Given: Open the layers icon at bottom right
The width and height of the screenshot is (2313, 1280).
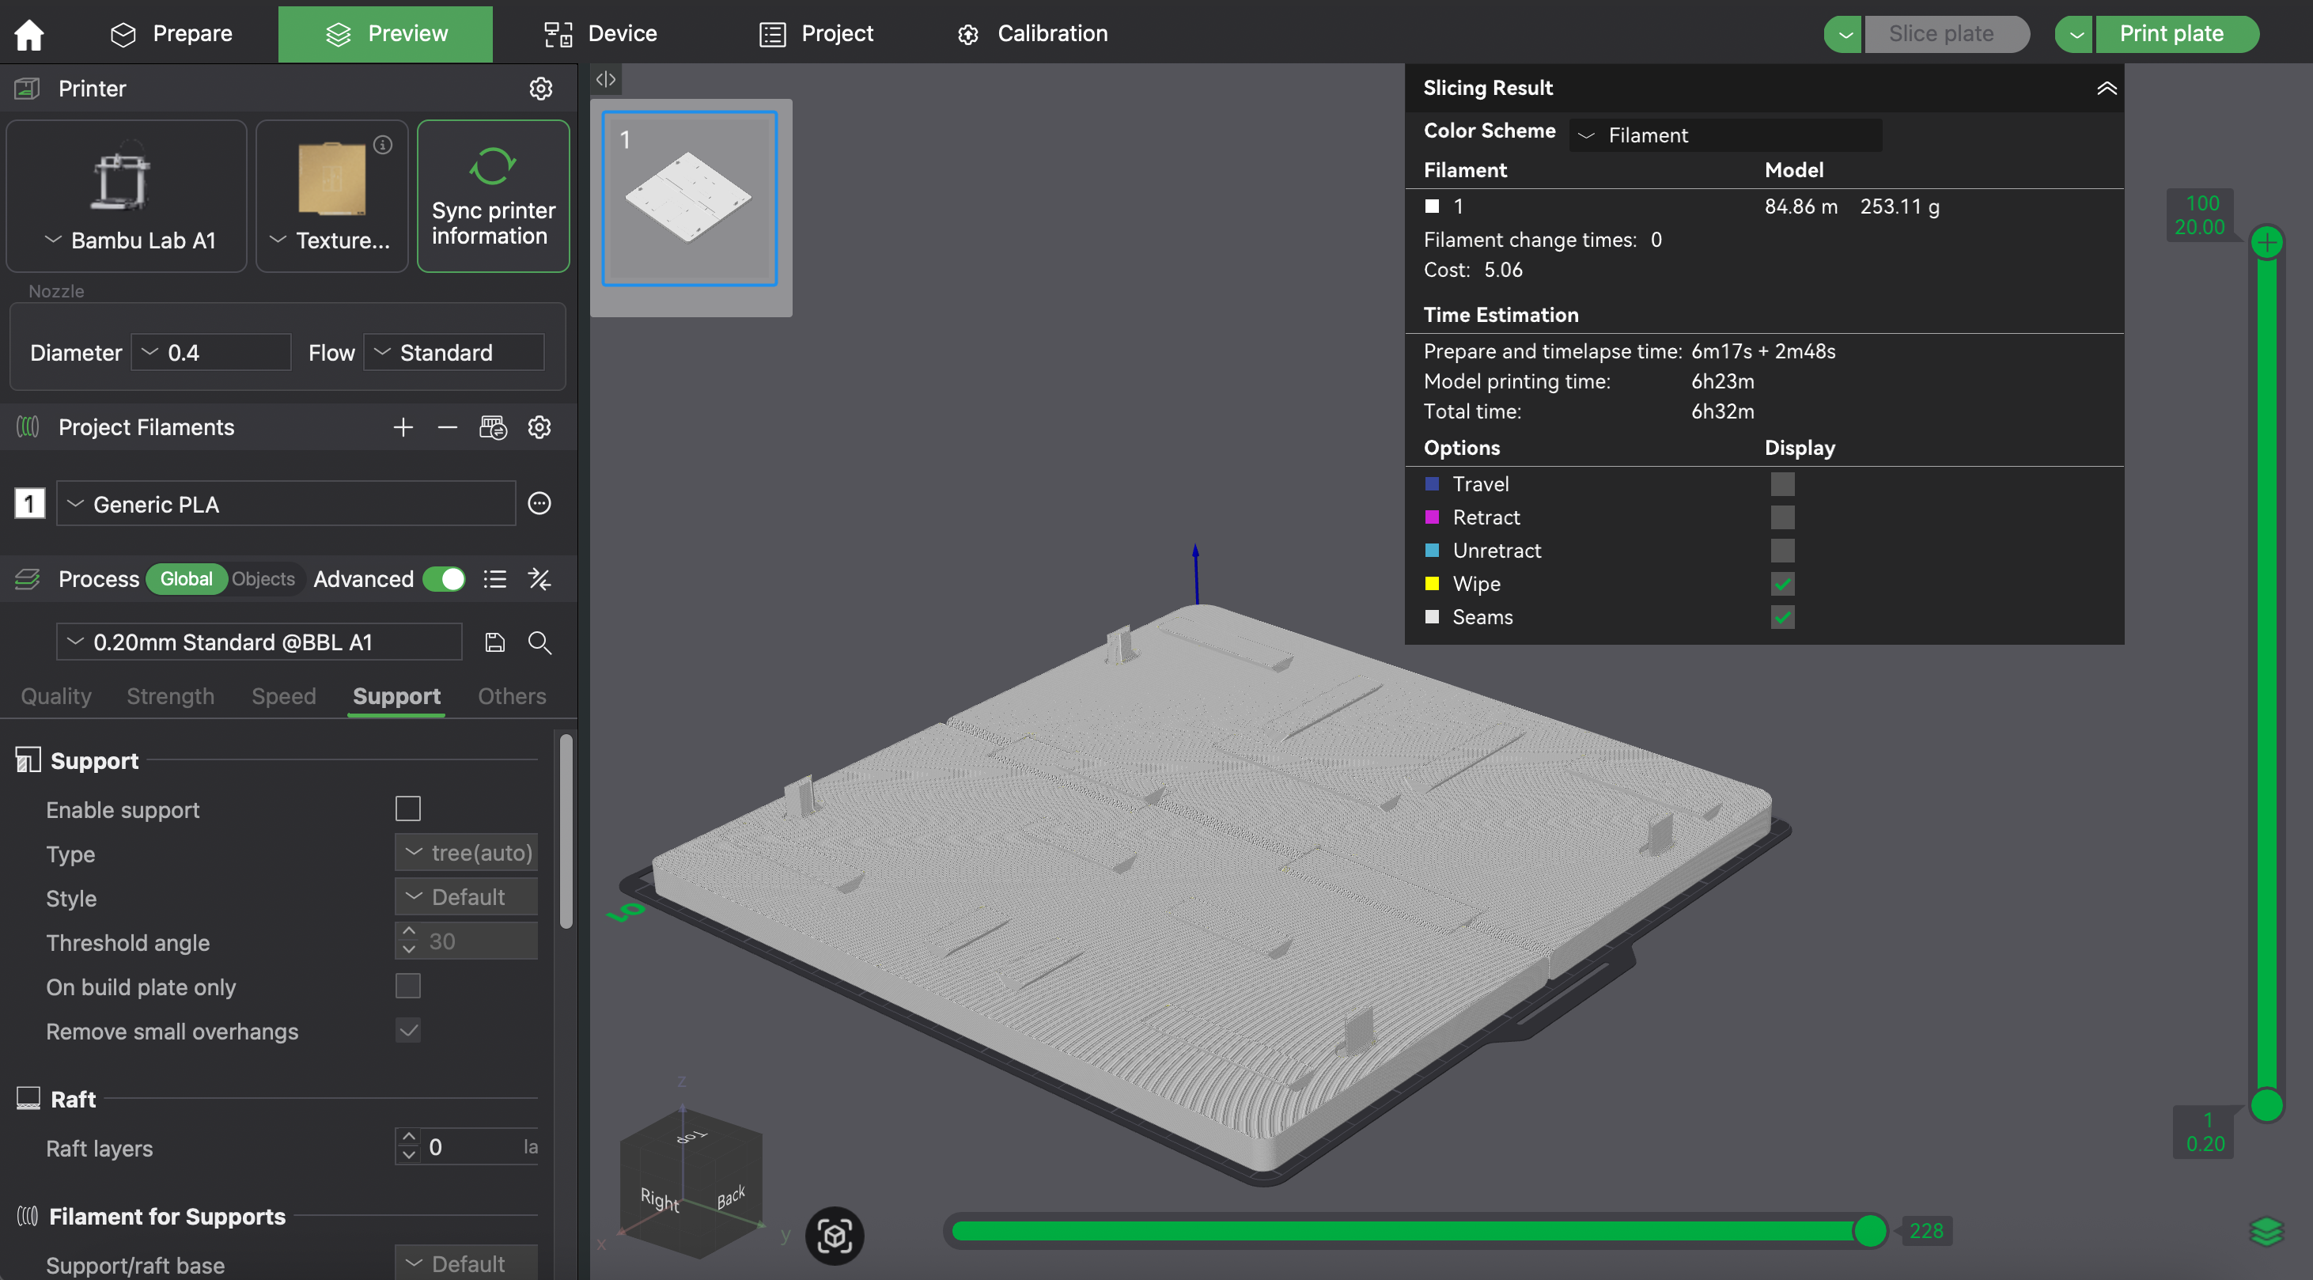Looking at the screenshot, I should pos(2267,1232).
